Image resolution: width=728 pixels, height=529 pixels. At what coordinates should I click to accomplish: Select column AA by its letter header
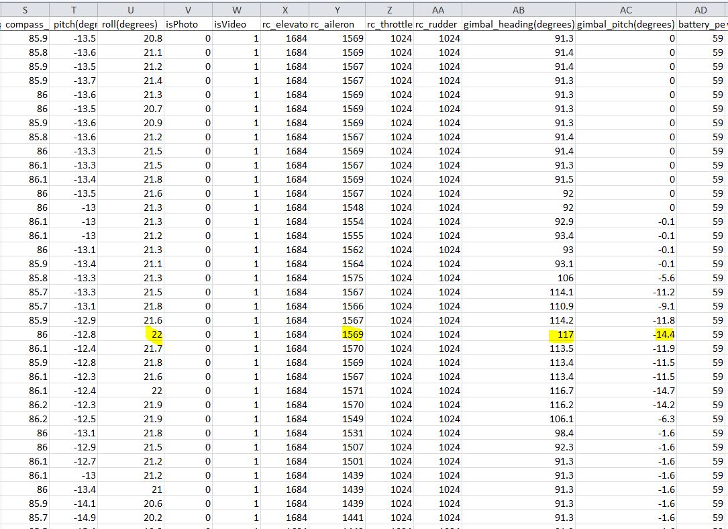[438, 10]
